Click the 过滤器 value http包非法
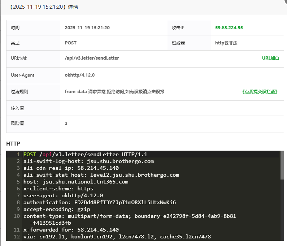This screenshot has width=287, height=246. [x=226, y=43]
